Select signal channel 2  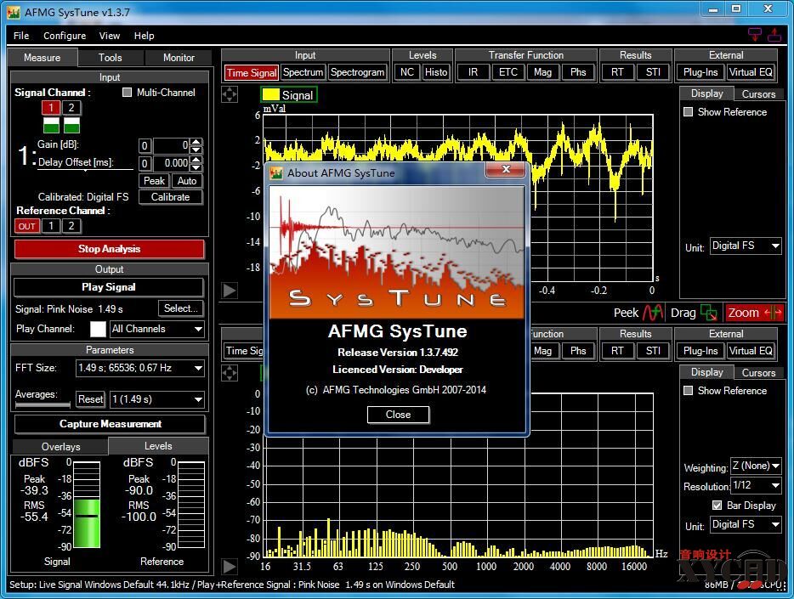(71, 107)
